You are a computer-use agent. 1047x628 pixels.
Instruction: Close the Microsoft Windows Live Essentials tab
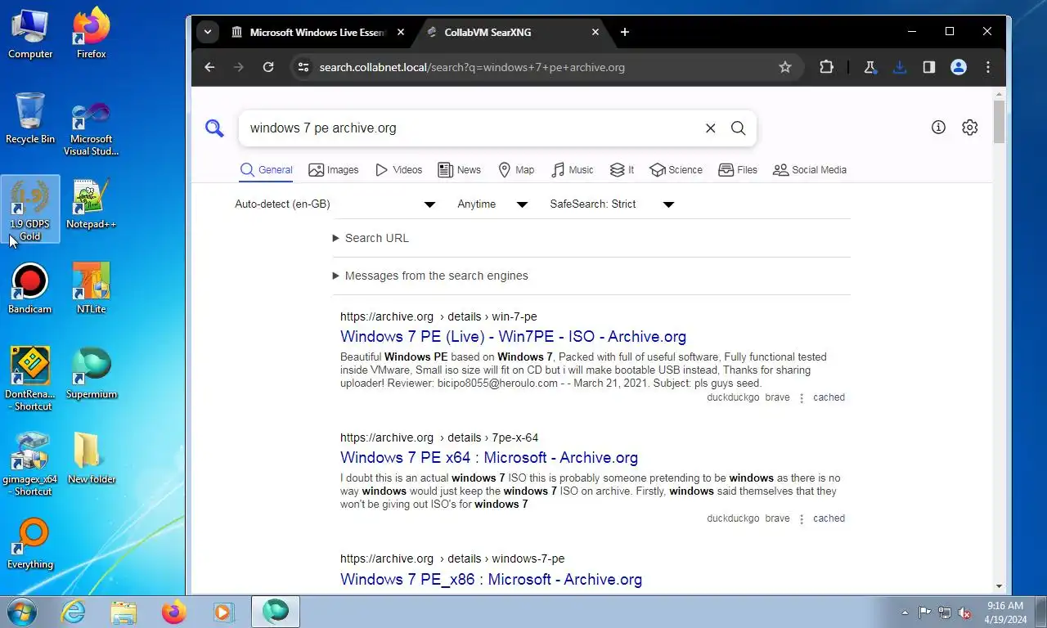[x=401, y=32]
